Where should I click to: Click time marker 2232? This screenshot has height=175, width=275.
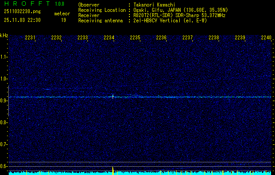(x=56, y=38)
